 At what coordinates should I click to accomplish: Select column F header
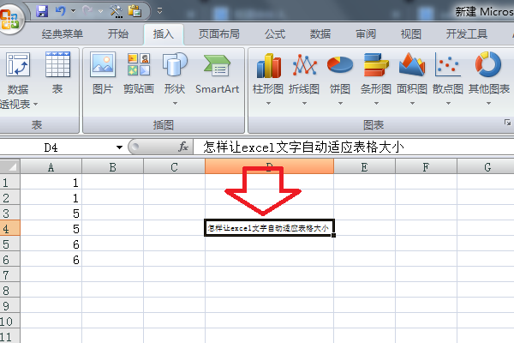click(426, 167)
